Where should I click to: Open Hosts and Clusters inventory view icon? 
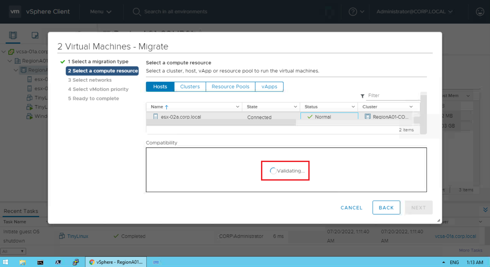[13, 35]
